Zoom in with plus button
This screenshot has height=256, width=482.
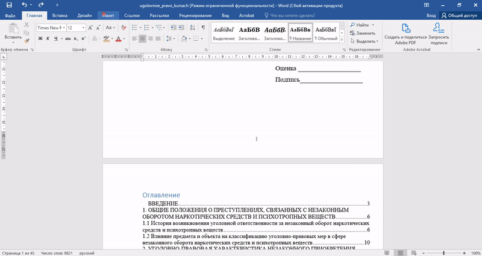click(464, 253)
